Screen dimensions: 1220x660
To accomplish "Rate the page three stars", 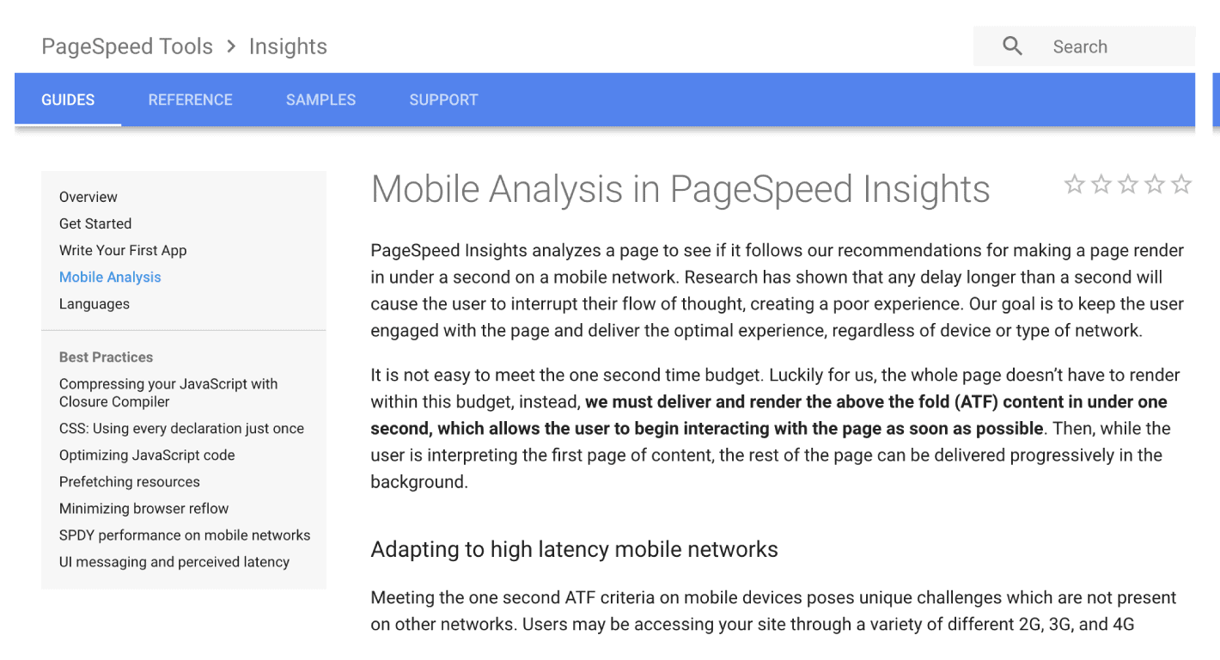I will (1128, 184).
